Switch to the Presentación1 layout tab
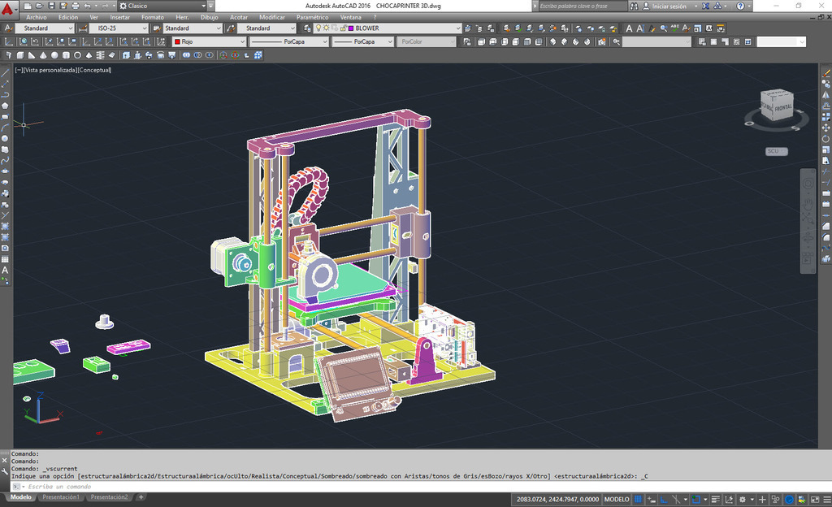 62,496
